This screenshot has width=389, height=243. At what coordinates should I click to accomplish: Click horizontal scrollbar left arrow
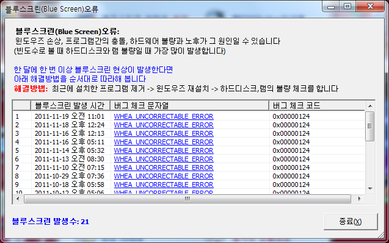pos(18,199)
